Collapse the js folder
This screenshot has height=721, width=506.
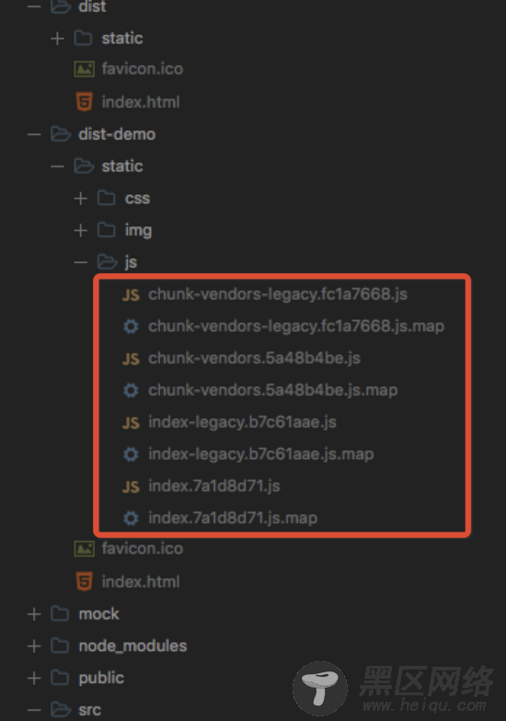click(x=81, y=263)
